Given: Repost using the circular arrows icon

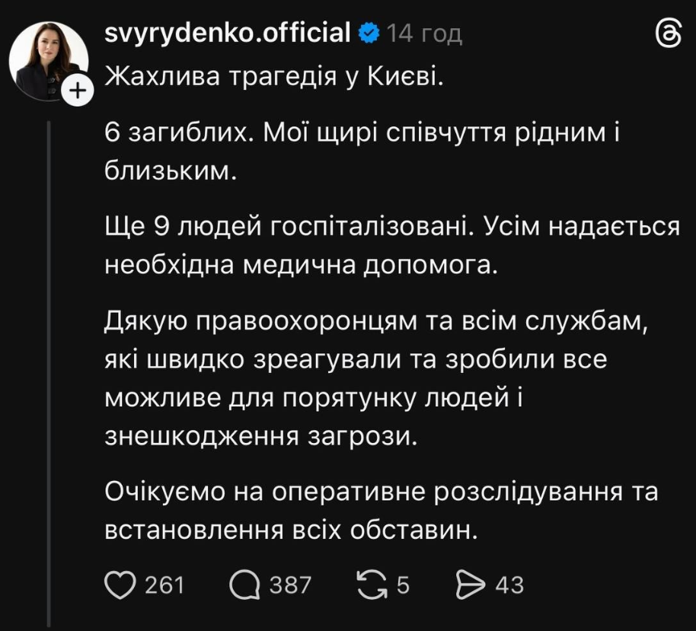Looking at the screenshot, I should pos(371,585).
